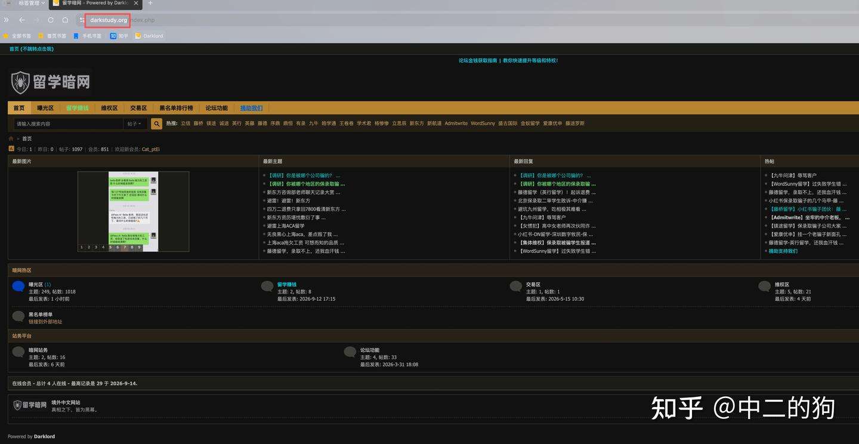Image resolution: width=859 pixels, height=444 pixels.
Task: Click the Darklord powered-by footer link
Action: [44, 436]
